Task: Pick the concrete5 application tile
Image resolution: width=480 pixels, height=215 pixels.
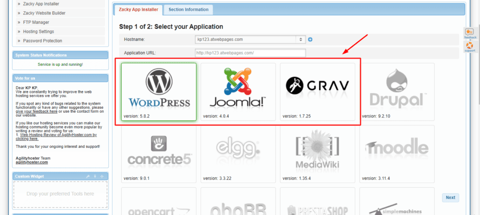Action: pos(158,154)
